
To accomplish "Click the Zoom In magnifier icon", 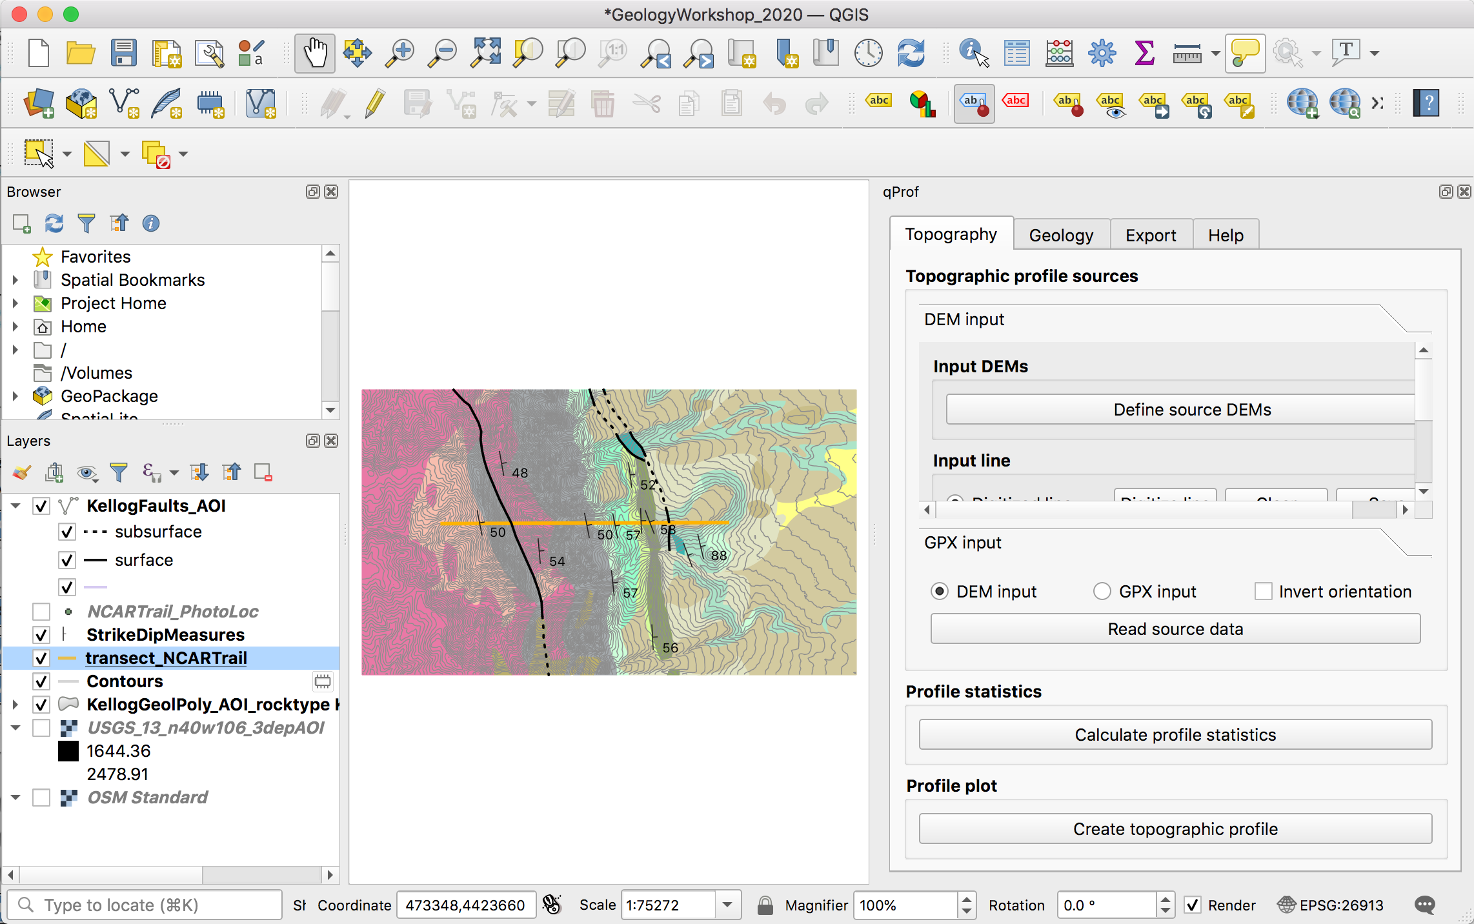I will point(399,53).
